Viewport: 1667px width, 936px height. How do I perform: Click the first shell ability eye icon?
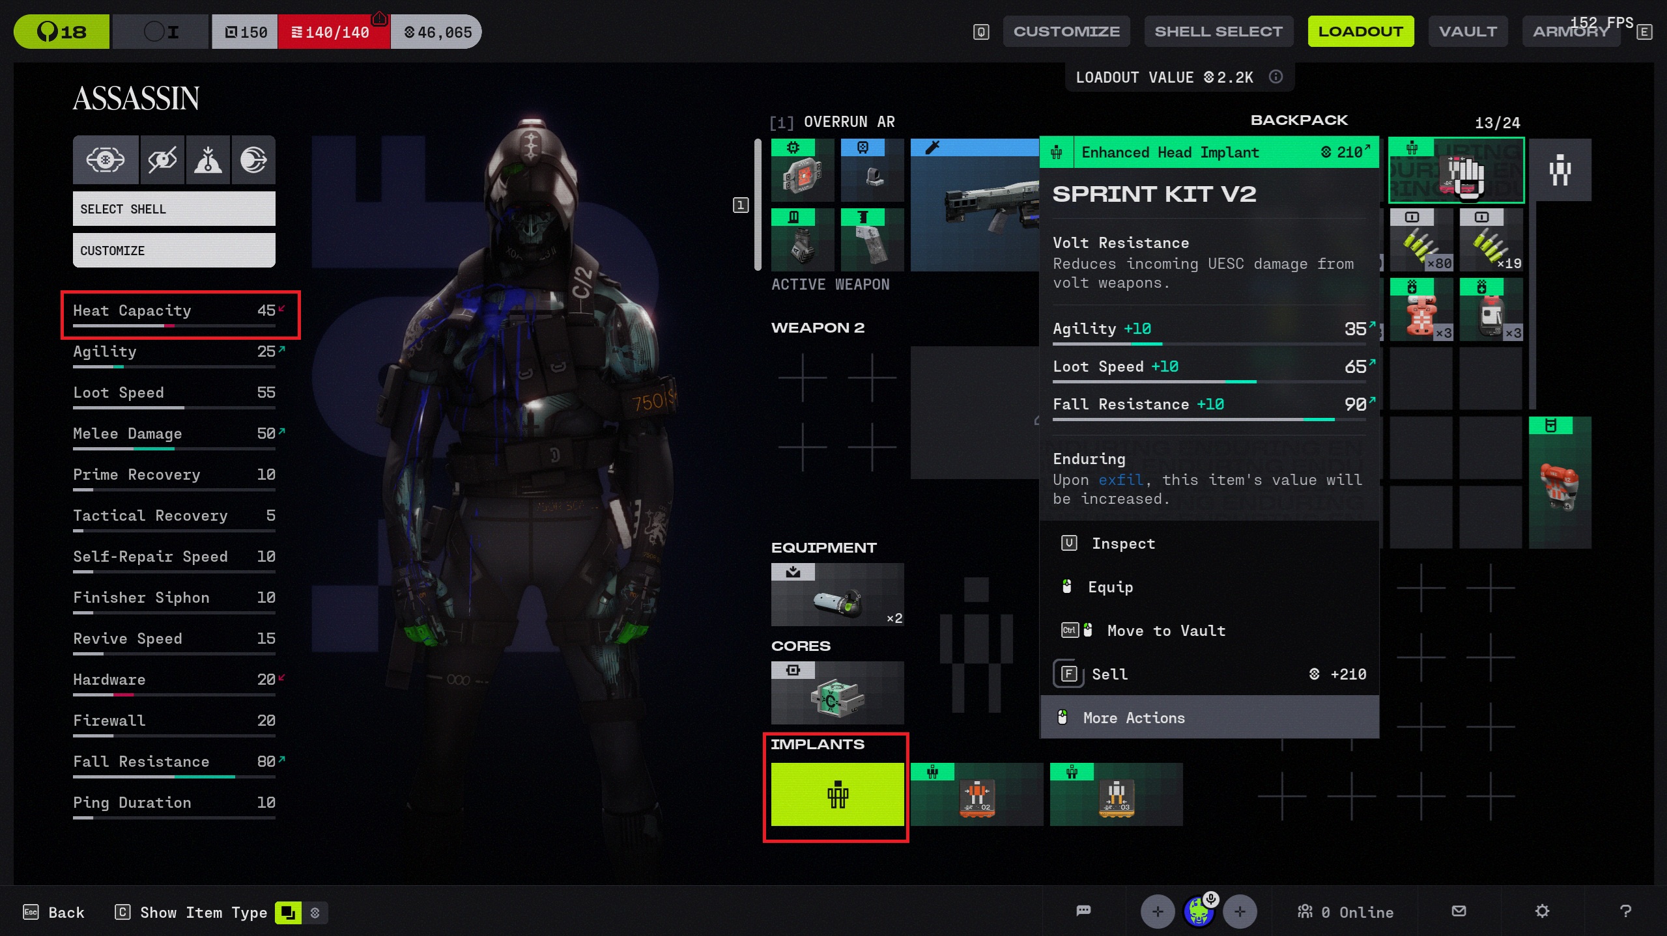coord(106,160)
